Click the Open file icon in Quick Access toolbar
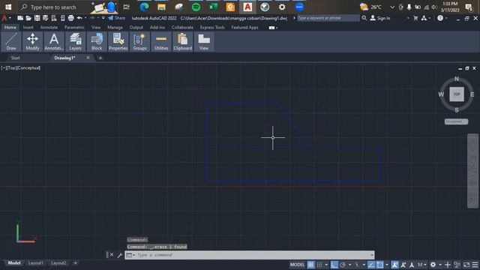 click(x=28, y=18)
